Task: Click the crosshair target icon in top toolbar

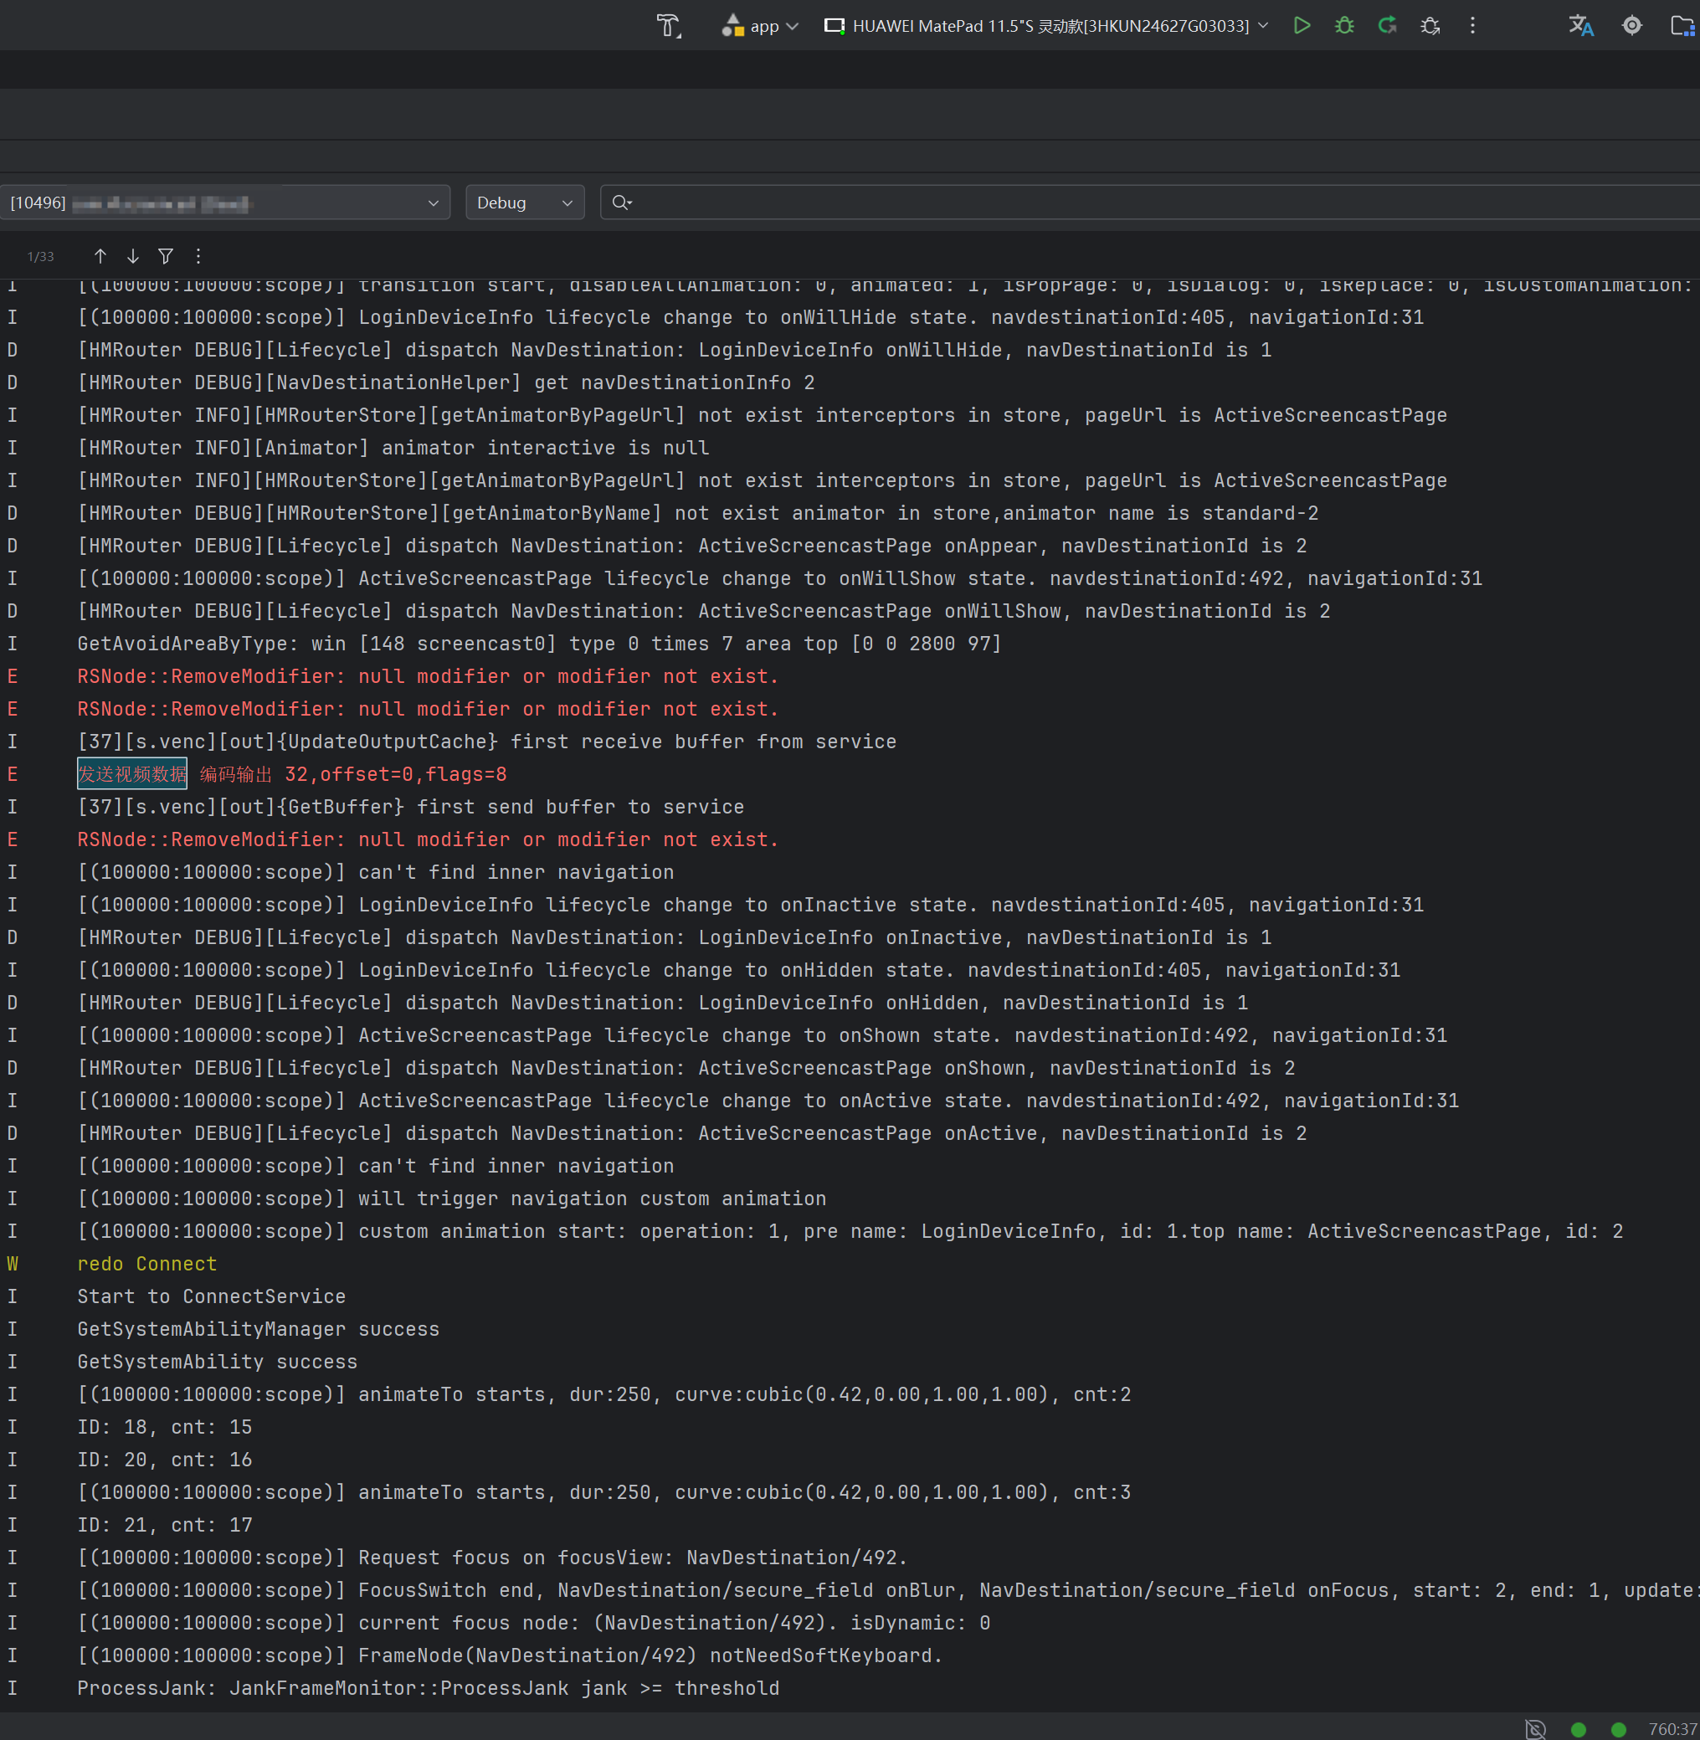Action: click(1631, 26)
